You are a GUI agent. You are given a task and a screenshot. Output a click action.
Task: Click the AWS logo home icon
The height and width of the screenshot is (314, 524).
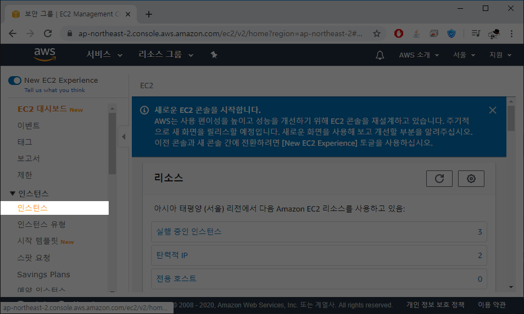pos(45,54)
